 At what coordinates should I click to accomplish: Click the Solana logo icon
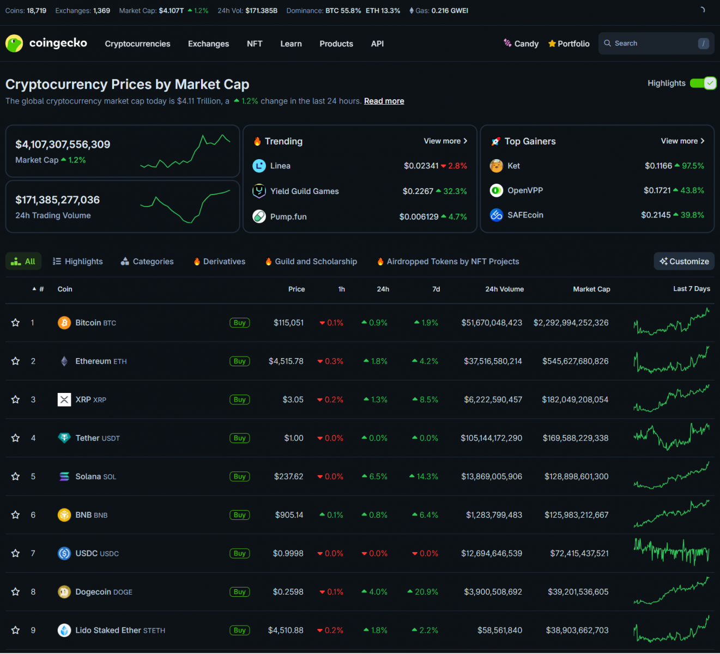pos(64,476)
